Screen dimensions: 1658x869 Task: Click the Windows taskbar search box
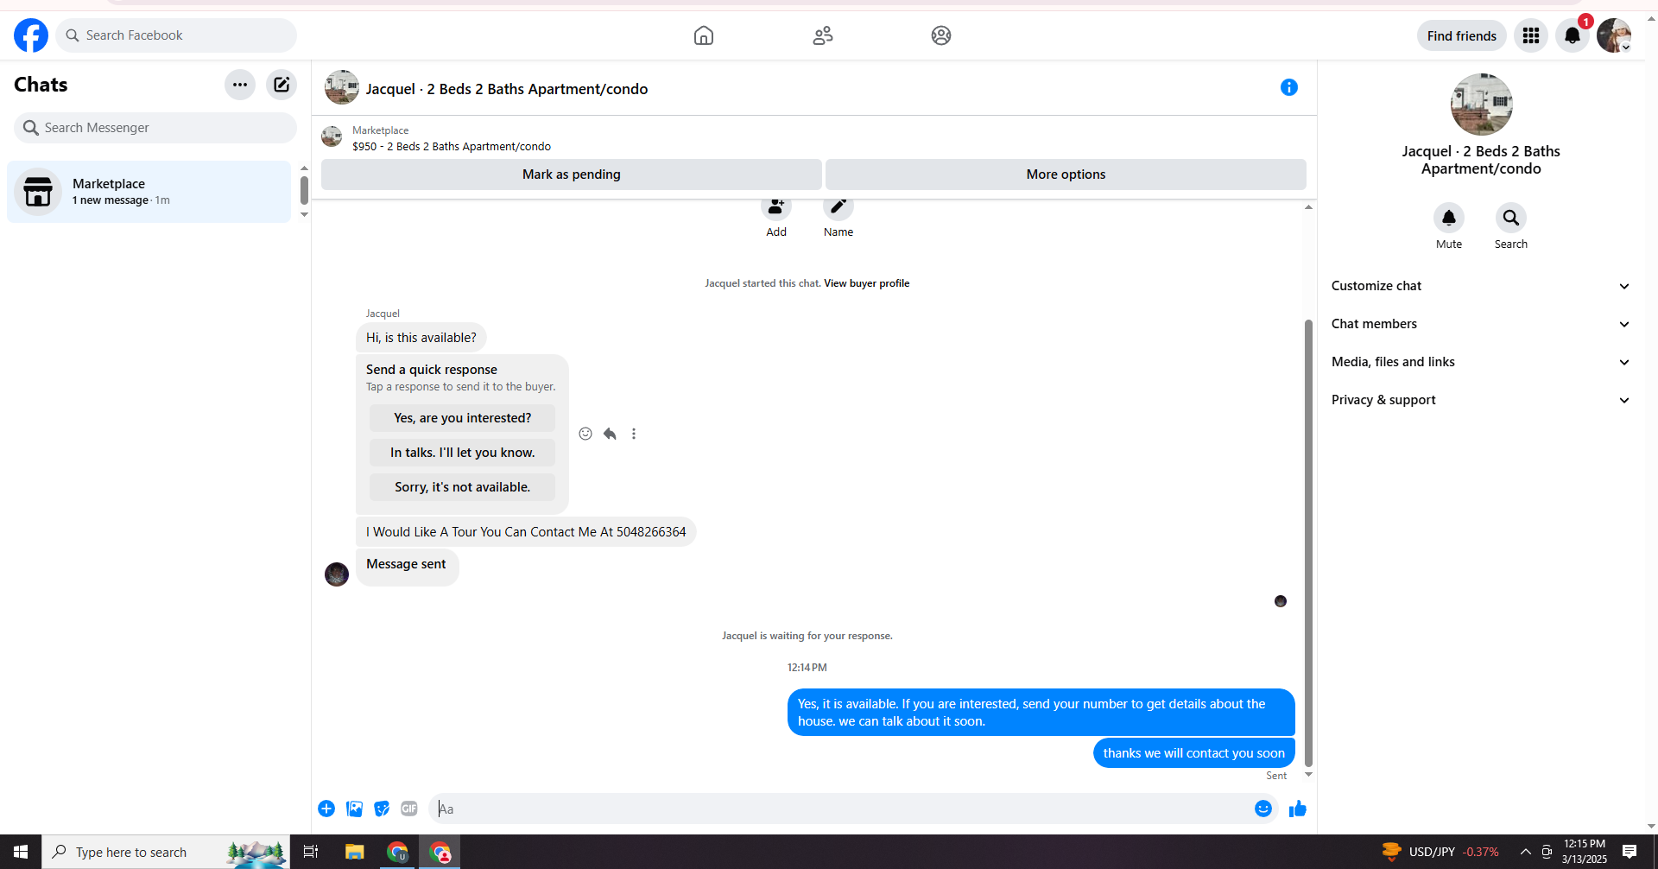pos(166,852)
